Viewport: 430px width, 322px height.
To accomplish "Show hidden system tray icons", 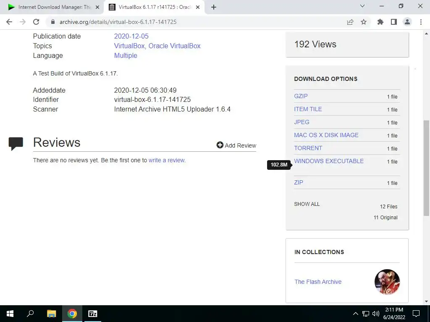I will click(x=355, y=314).
